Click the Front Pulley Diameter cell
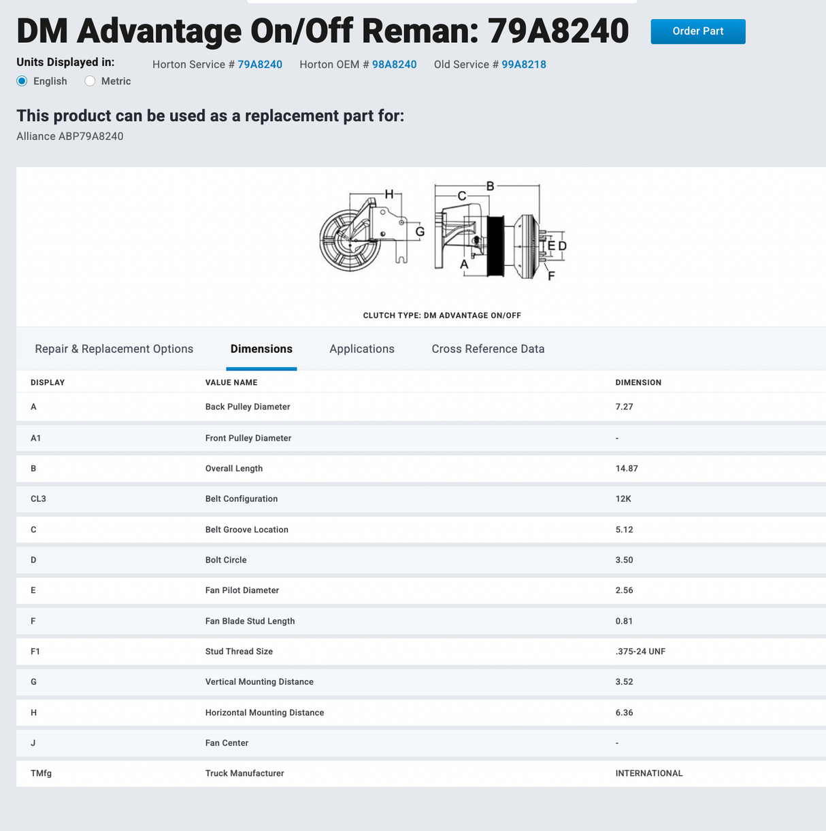 coord(248,438)
